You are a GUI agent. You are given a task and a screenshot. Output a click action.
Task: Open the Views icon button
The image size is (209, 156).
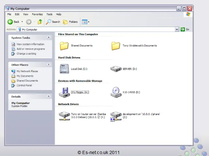[85, 22]
